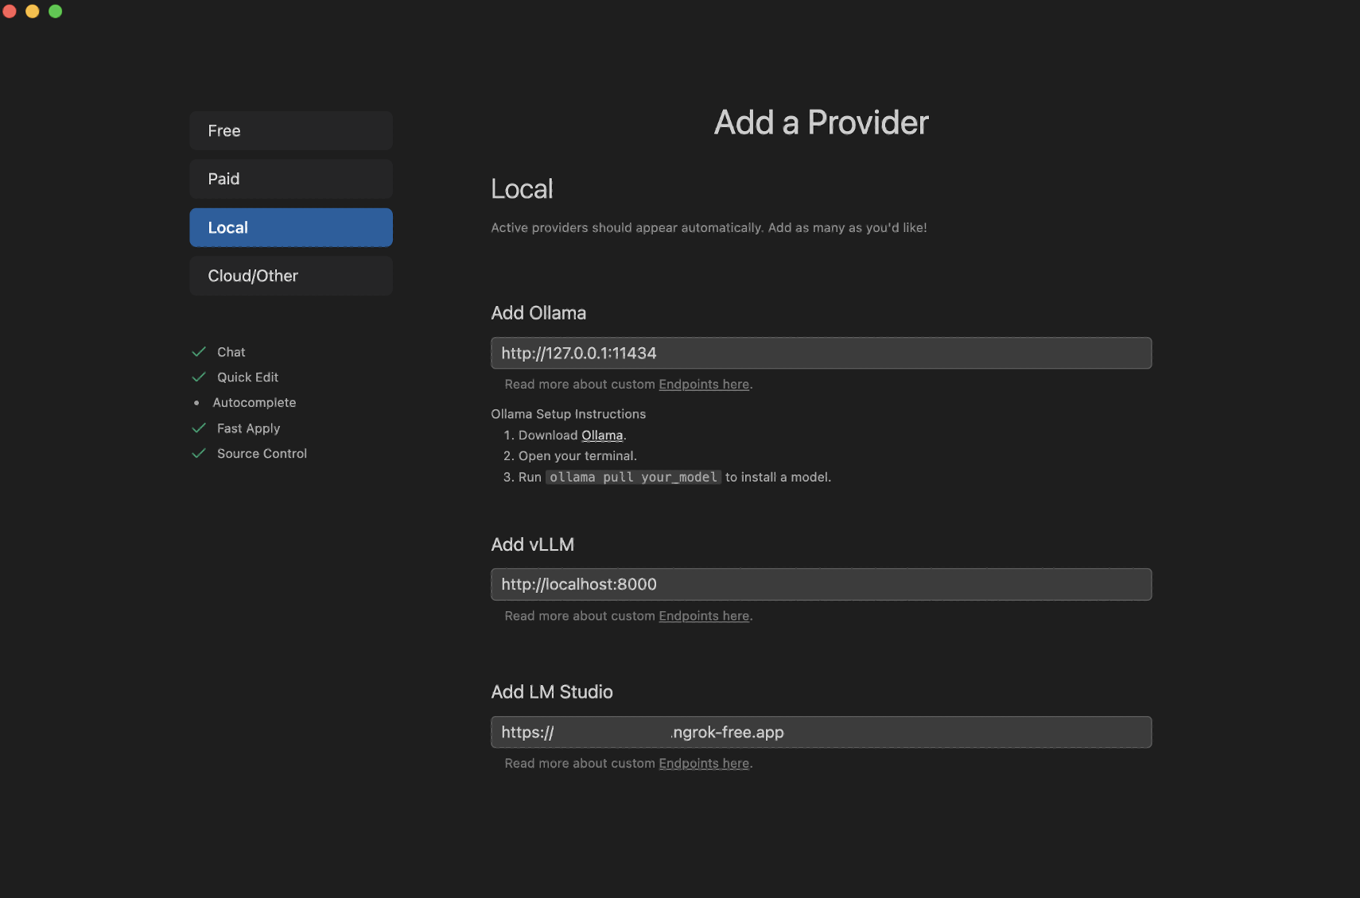
Task: Click the ollama pull your_model code snippet
Action: [633, 477]
